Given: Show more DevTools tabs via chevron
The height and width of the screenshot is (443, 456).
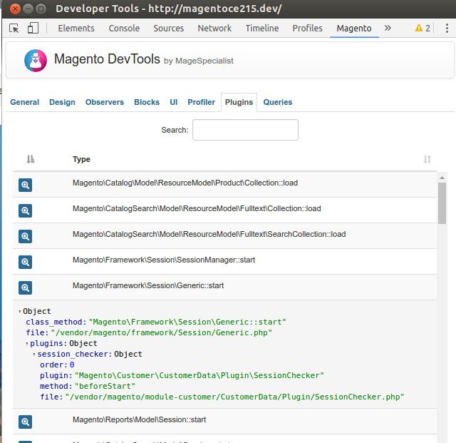Looking at the screenshot, I should [388, 29].
